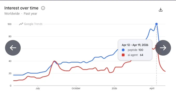The width and height of the screenshot is (176, 95).
Task: Click the Past year time range label
Action: 30,14
